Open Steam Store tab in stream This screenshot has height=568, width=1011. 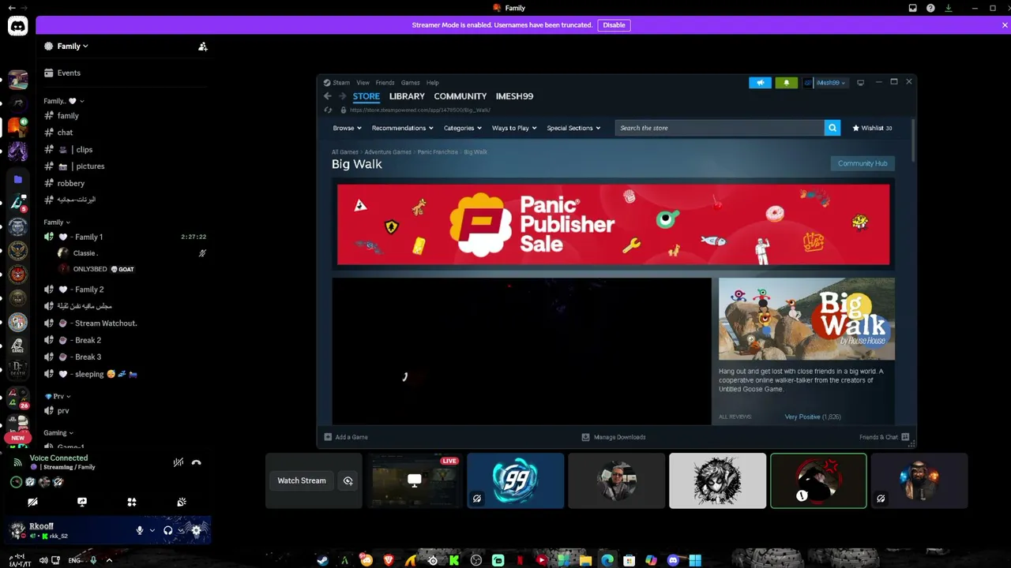[x=366, y=96]
